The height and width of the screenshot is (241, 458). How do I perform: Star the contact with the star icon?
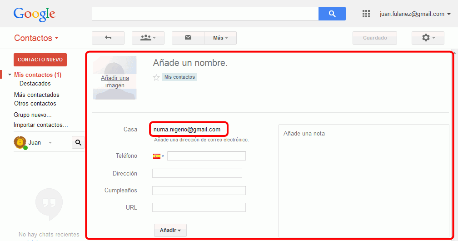point(156,77)
